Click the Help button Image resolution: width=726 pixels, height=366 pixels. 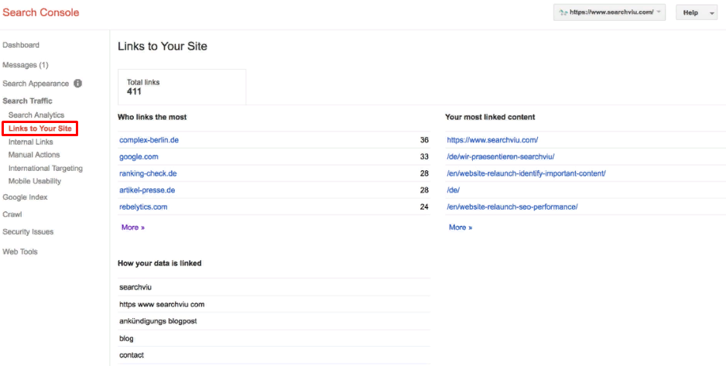click(696, 13)
